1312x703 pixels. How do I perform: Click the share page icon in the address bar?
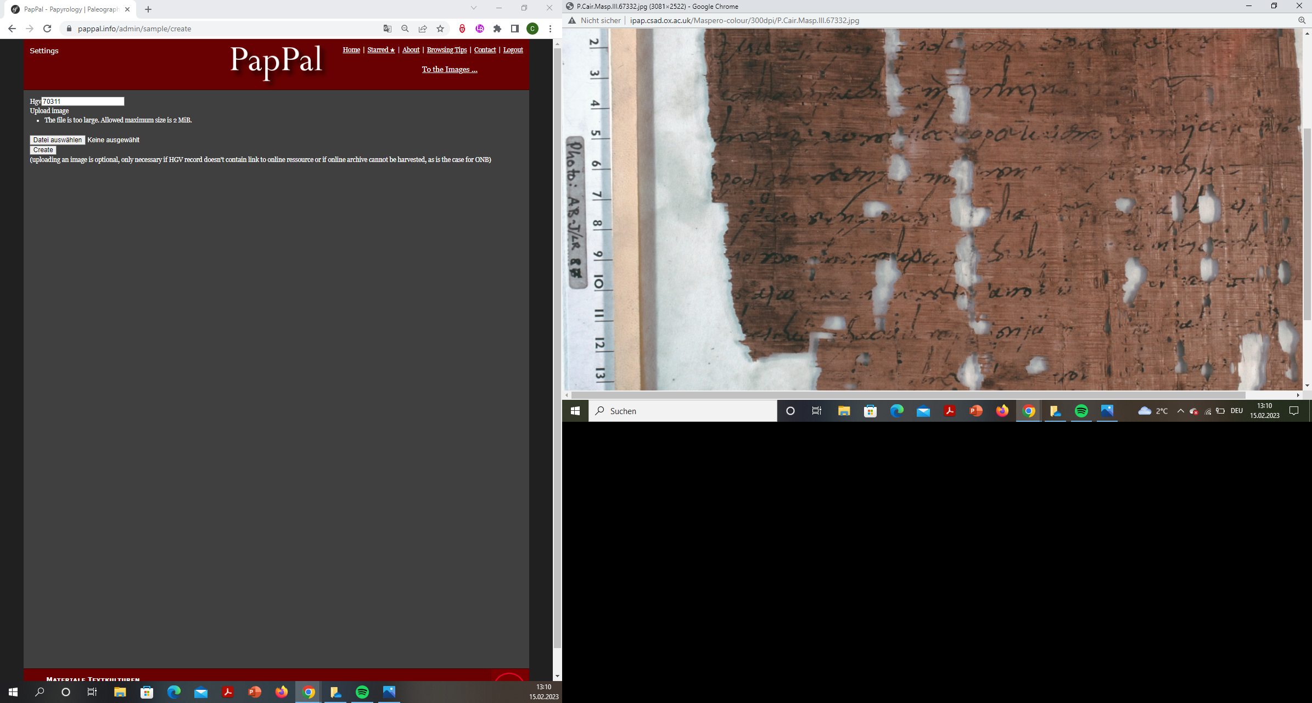coord(423,29)
